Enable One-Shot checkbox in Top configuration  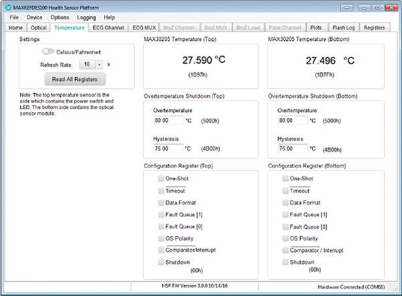(161, 179)
